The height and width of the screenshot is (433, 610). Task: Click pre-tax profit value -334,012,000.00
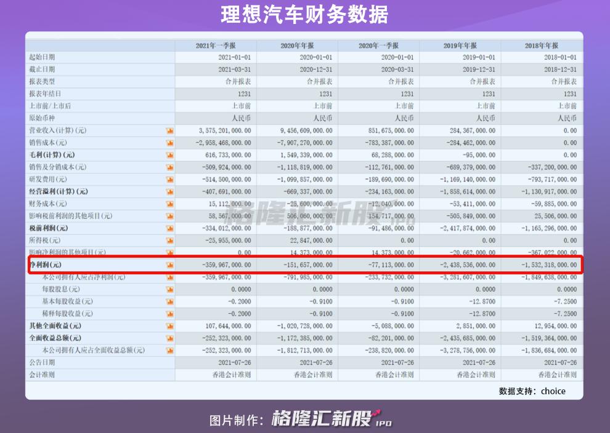pos(226,229)
